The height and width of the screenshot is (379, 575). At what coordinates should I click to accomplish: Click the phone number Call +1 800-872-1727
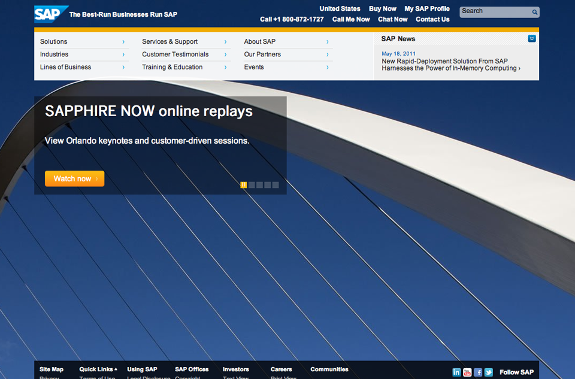(x=292, y=19)
